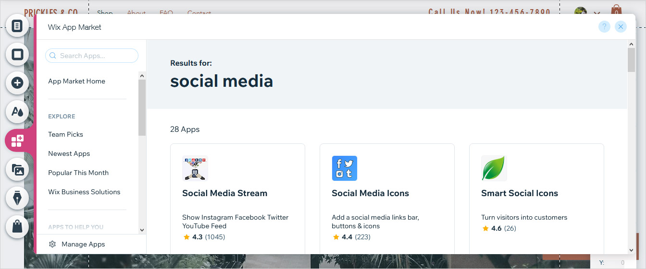Open the Media images icon
This screenshot has height=269, width=646.
[x=17, y=170]
